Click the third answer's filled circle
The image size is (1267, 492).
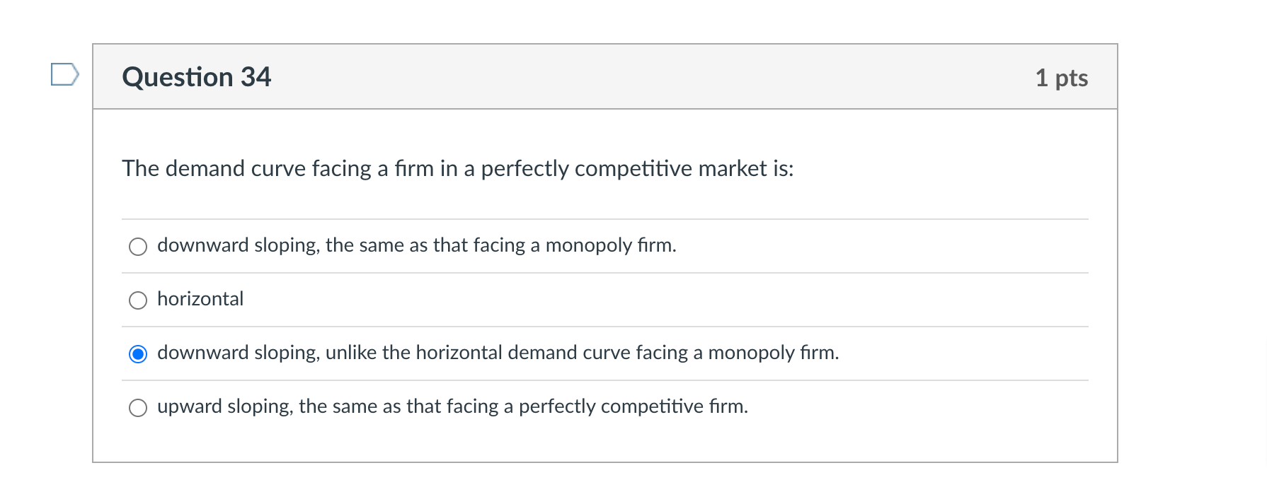point(138,353)
